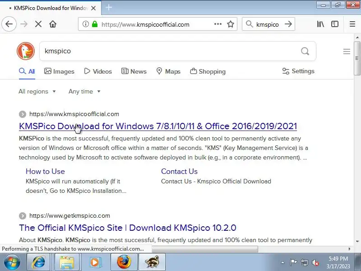The width and height of the screenshot is (361, 271).
Task: Click the https://www.kmspicoofficial.com result URL
Action: (74, 114)
